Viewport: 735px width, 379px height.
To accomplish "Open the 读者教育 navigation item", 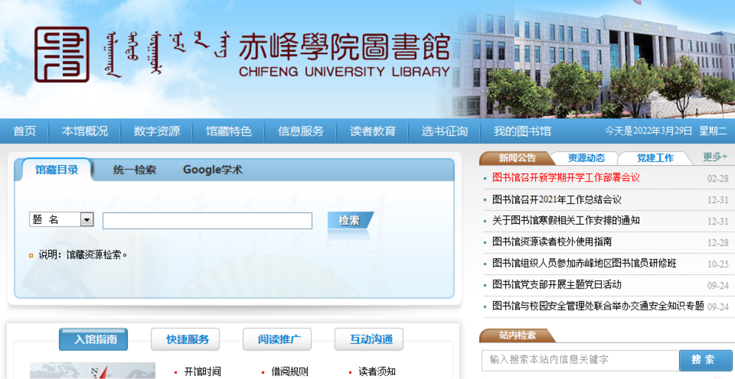I will [372, 131].
